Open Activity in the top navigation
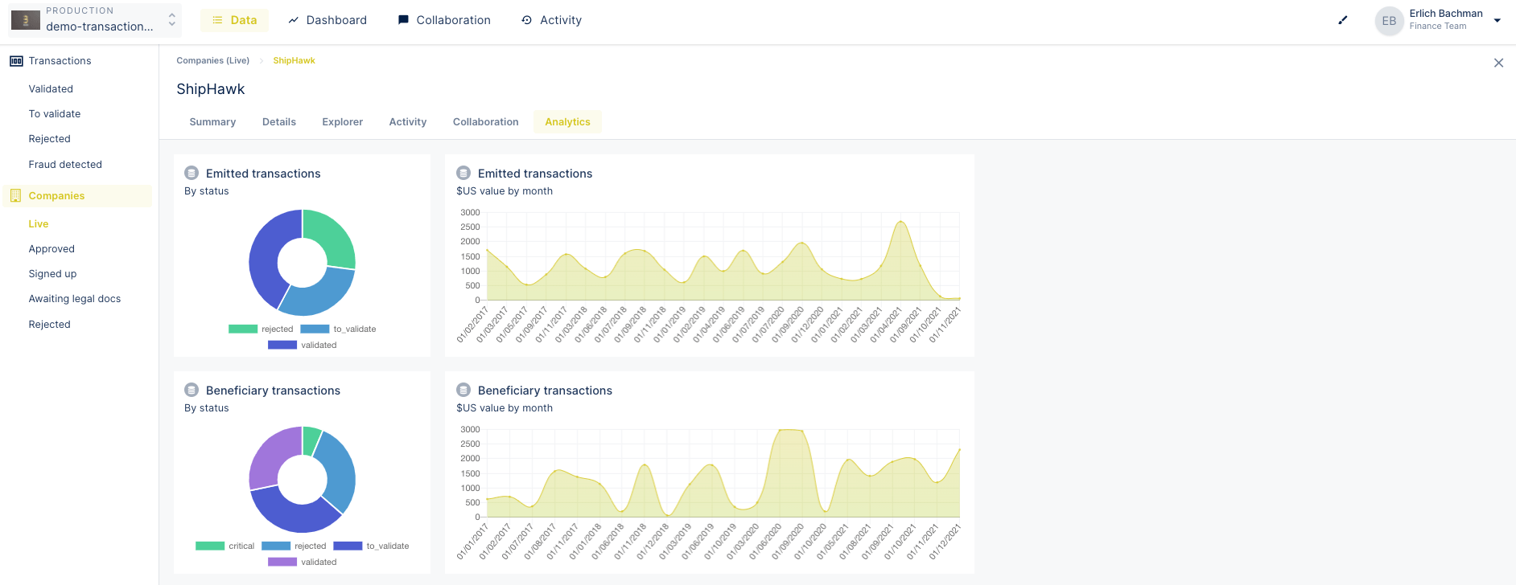The image size is (1516, 585). point(551,20)
